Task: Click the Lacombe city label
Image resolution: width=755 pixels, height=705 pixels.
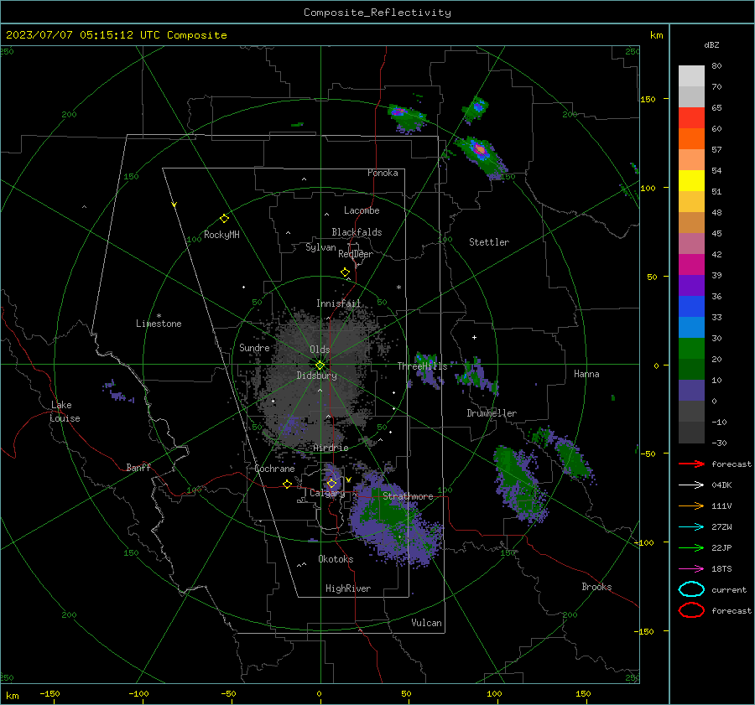Action: click(362, 210)
